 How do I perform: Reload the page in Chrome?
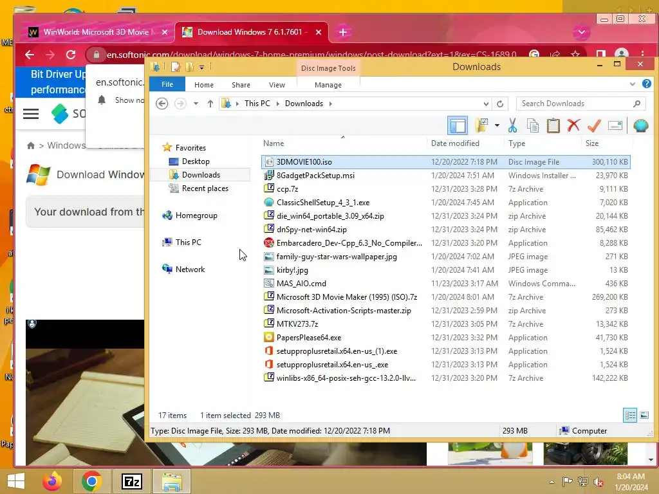(71, 55)
